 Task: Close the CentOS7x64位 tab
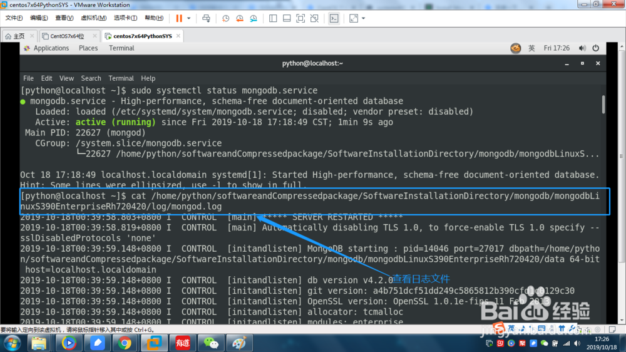click(x=95, y=36)
